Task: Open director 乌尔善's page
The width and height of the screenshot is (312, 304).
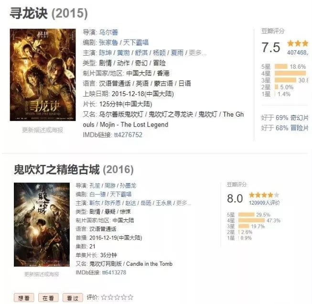Action: (108, 32)
